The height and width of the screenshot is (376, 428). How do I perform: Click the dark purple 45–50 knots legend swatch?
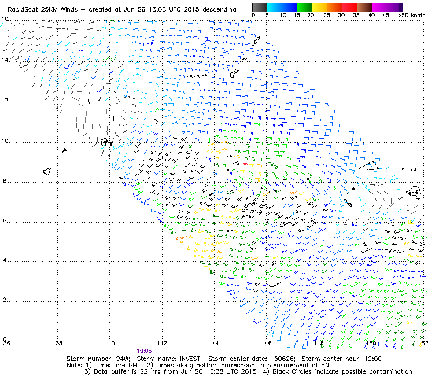(x=394, y=7)
